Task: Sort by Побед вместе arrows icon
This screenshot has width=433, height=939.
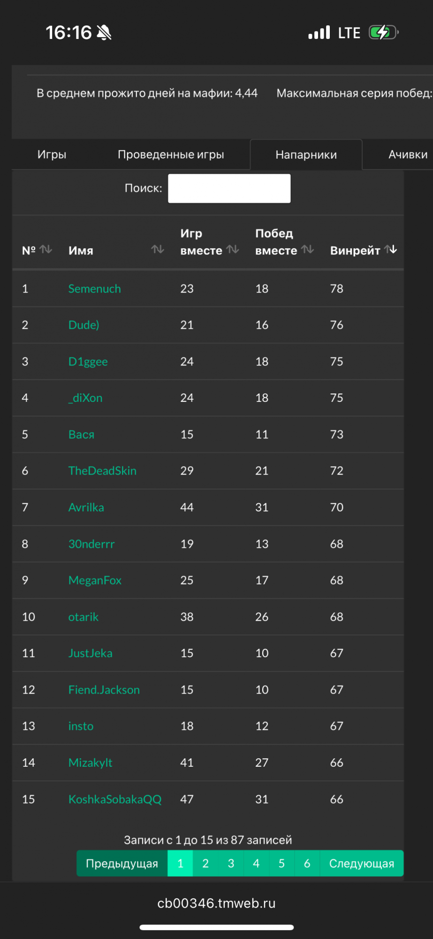Action: pyautogui.click(x=308, y=249)
